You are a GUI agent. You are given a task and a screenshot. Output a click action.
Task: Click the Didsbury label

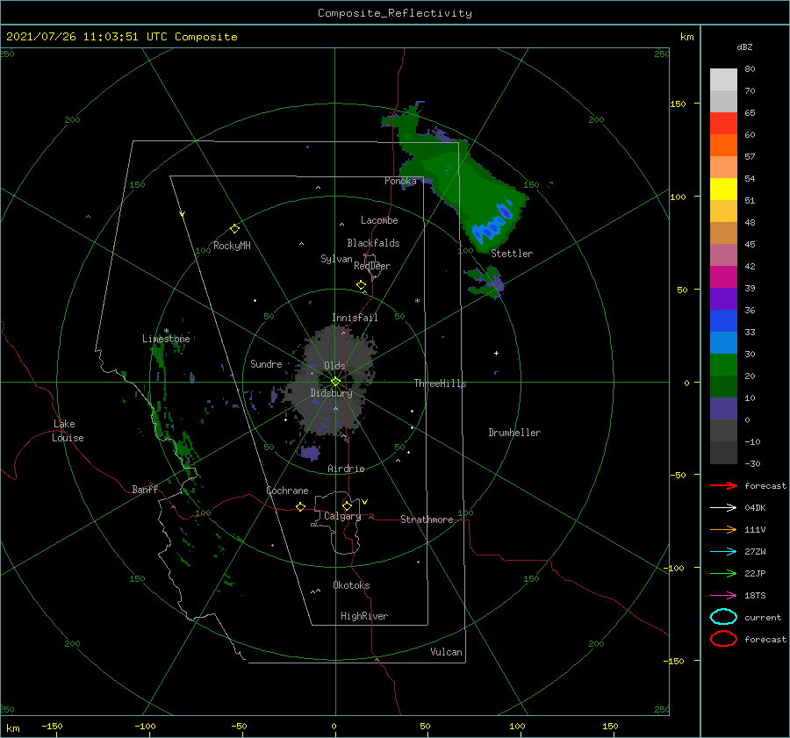tap(331, 393)
